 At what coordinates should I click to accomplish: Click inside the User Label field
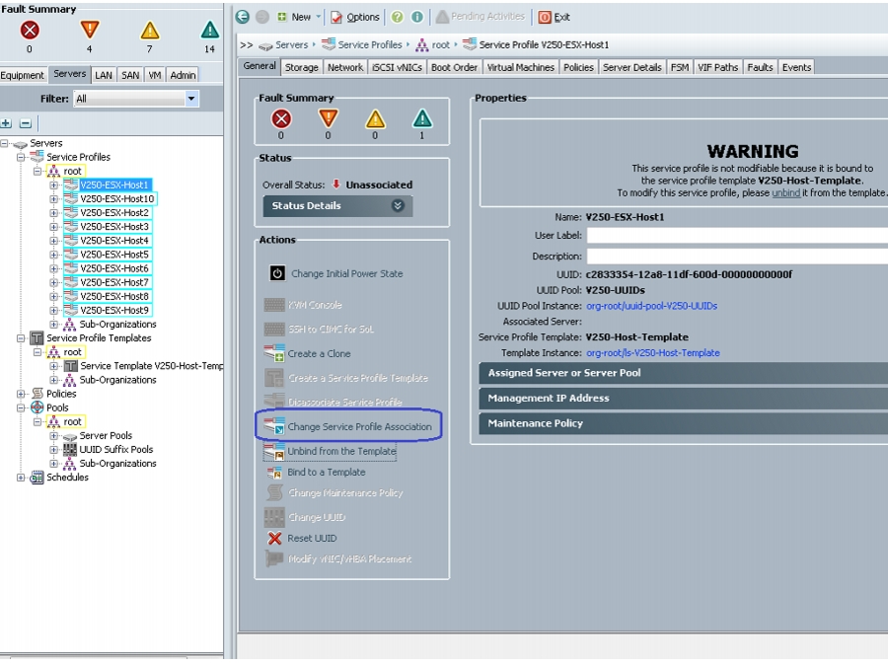click(x=737, y=235)
